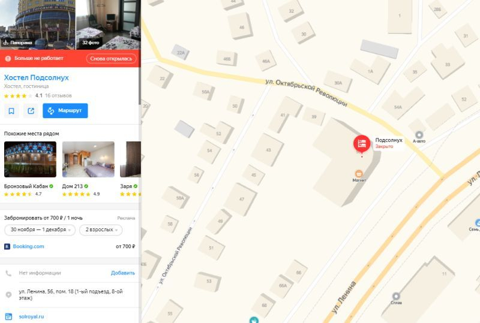Image resolution: width=480 pixels, height=323 pixels.
Task: Click the Добавить phone info link
Action: [x=123, y=273]
